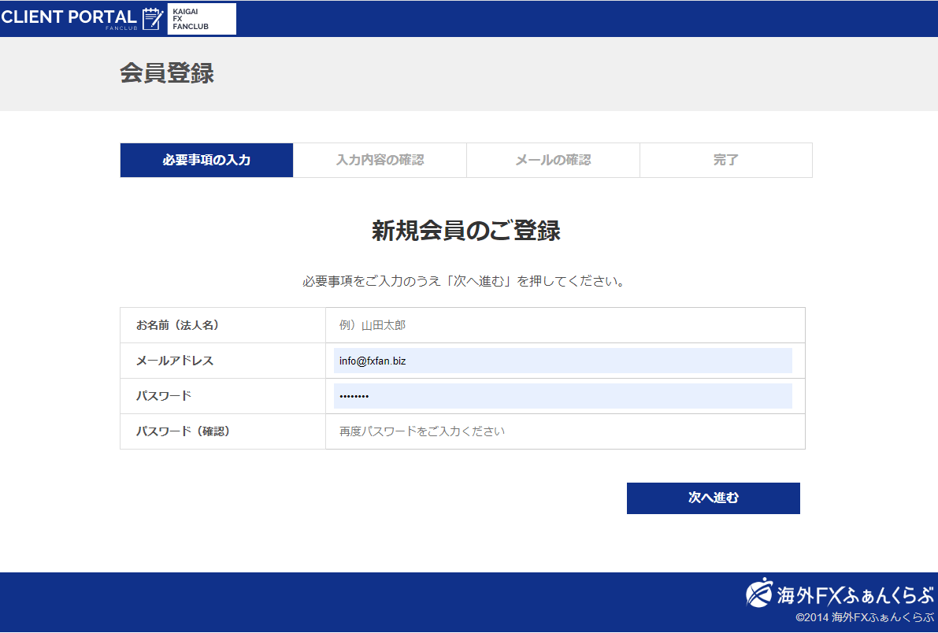Click the CLIENT PORTAL logo text
Viewport: 938px width, 633px height.
pos(69,17)
